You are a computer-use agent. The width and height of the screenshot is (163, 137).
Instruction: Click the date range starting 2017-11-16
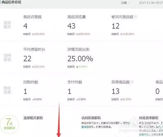151,3
